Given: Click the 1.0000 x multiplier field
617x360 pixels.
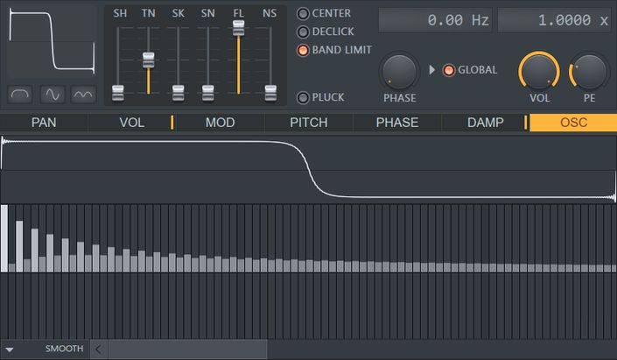Looking at the screenshot, I should point(554,20).
